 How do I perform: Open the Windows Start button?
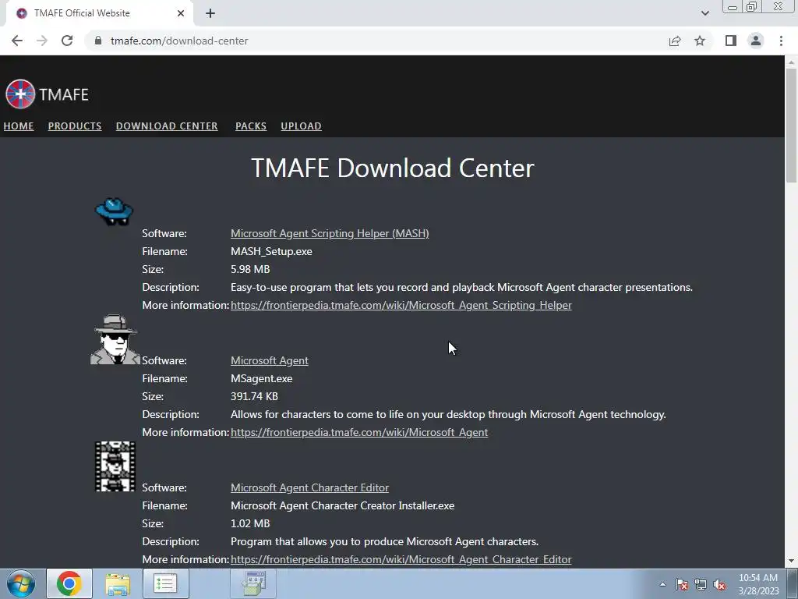pos(21,583)
